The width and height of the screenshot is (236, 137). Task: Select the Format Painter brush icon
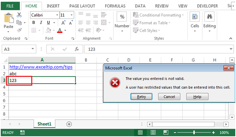(19, 30)
